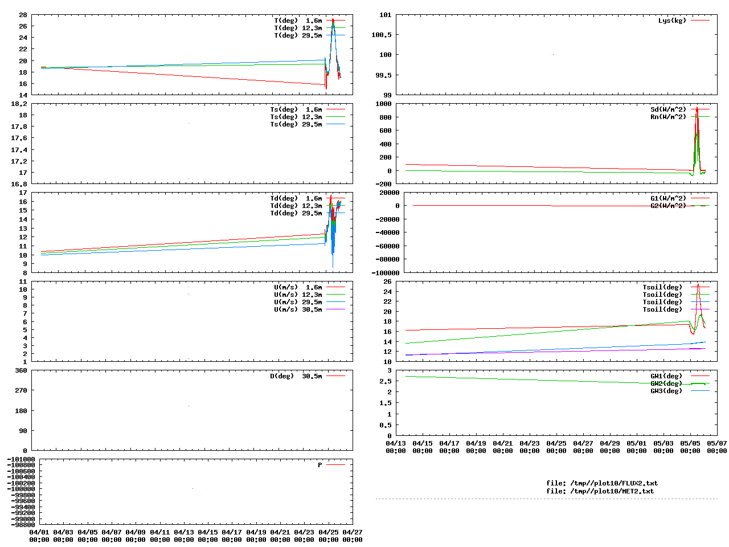The height and width of the screenshot is (547, 729).
Task: Select the Ts(deg) 29.5m legend entry
Action: coord(296,124)
